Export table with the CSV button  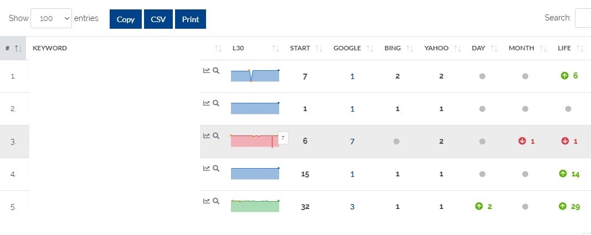pos(159,19)
